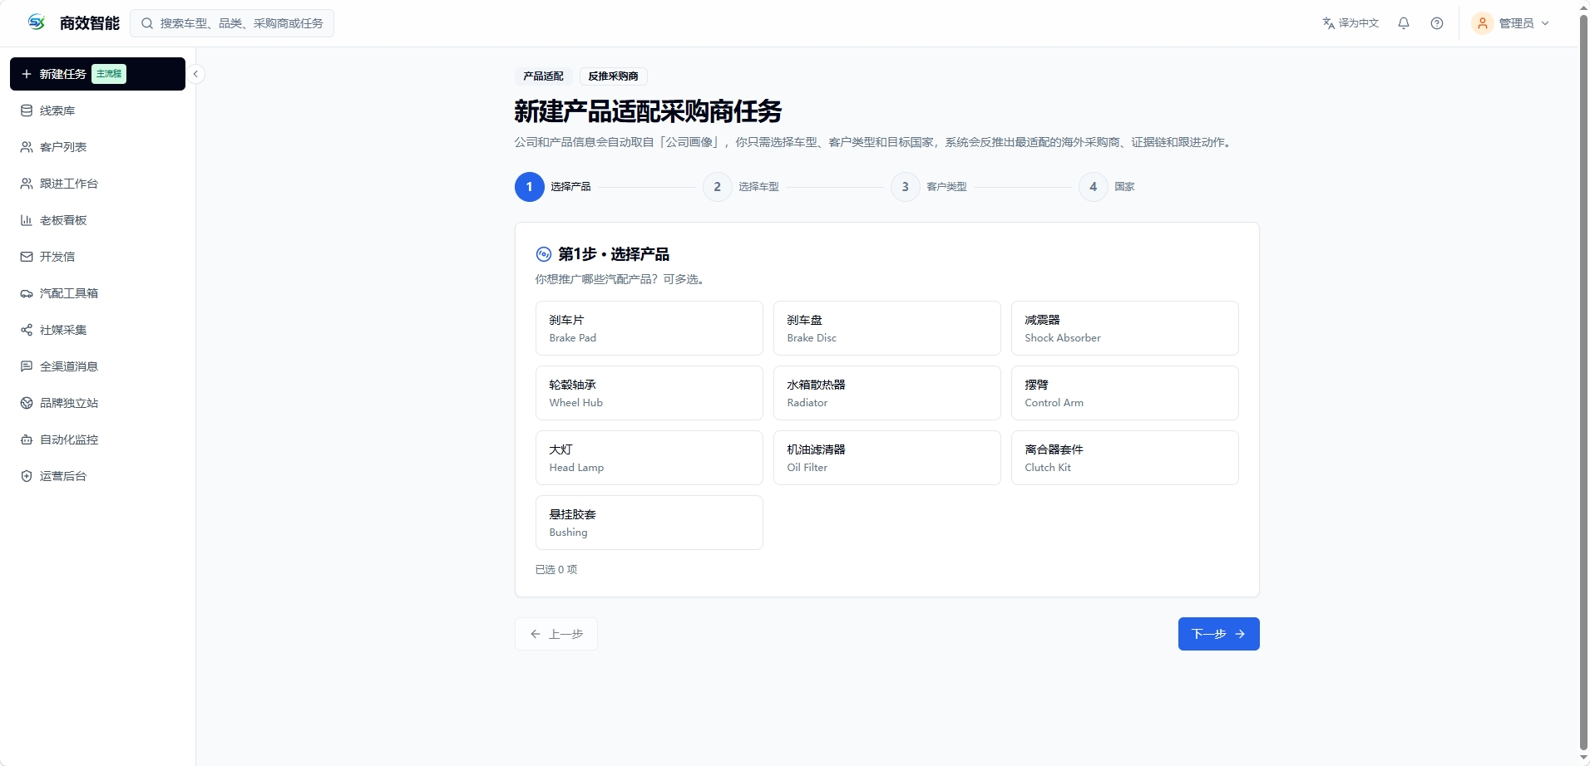Open 运营后台 from the sidebar
The height and width of the screenshot is (766, 1590).
[x=97, y=476]
